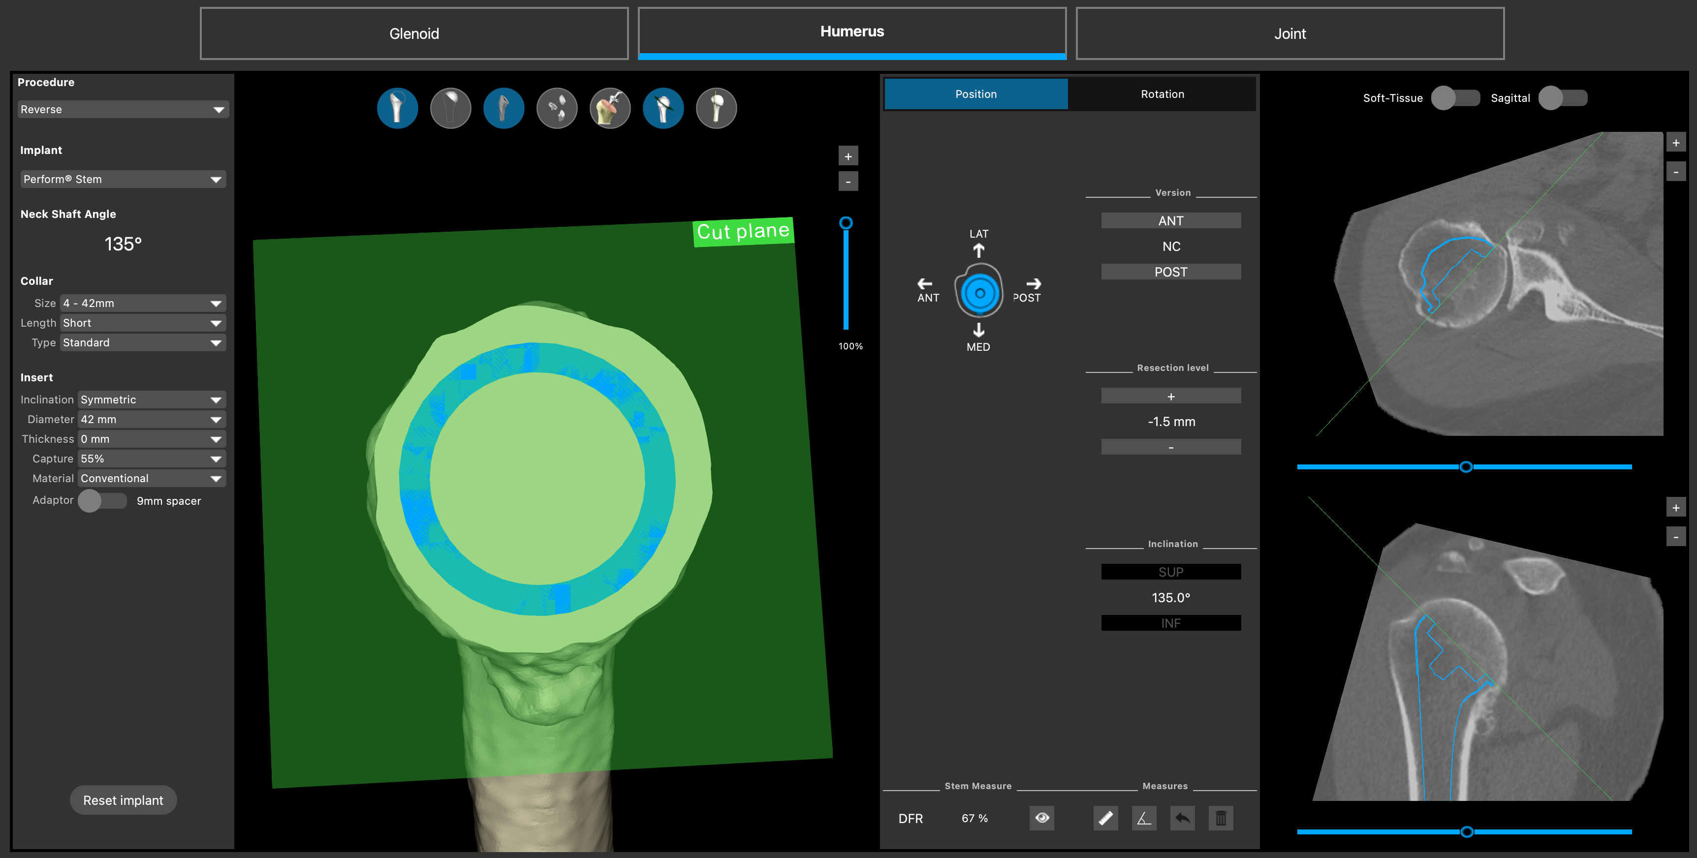The image size is (1697, 858).
Task: Click the undo measure arrow icon
Action: (1182, 818)
